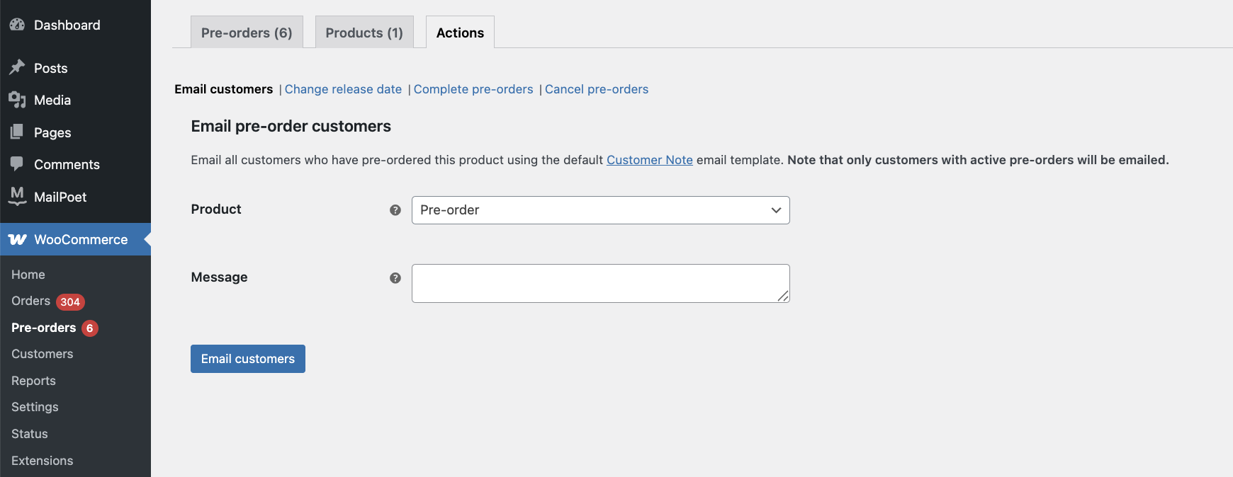This screenshot has height=477, width=1233.
Task: Click the Dashboard gauge icon
Action: [17, 25]
